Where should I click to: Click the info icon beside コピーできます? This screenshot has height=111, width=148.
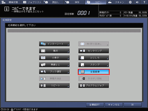7,9
